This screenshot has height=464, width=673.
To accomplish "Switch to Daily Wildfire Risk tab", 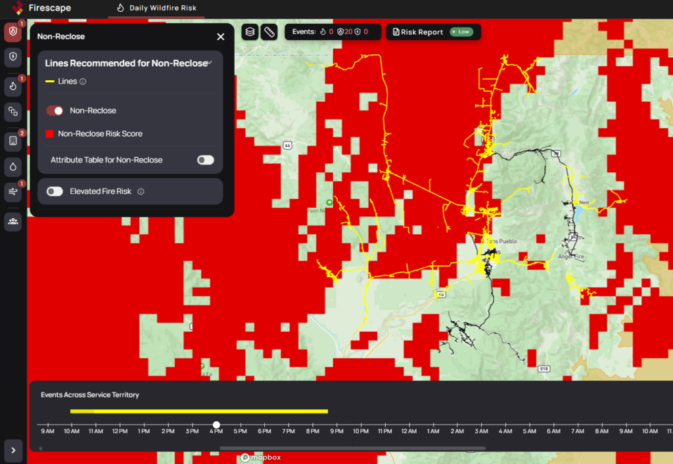I will pos(156,9).
